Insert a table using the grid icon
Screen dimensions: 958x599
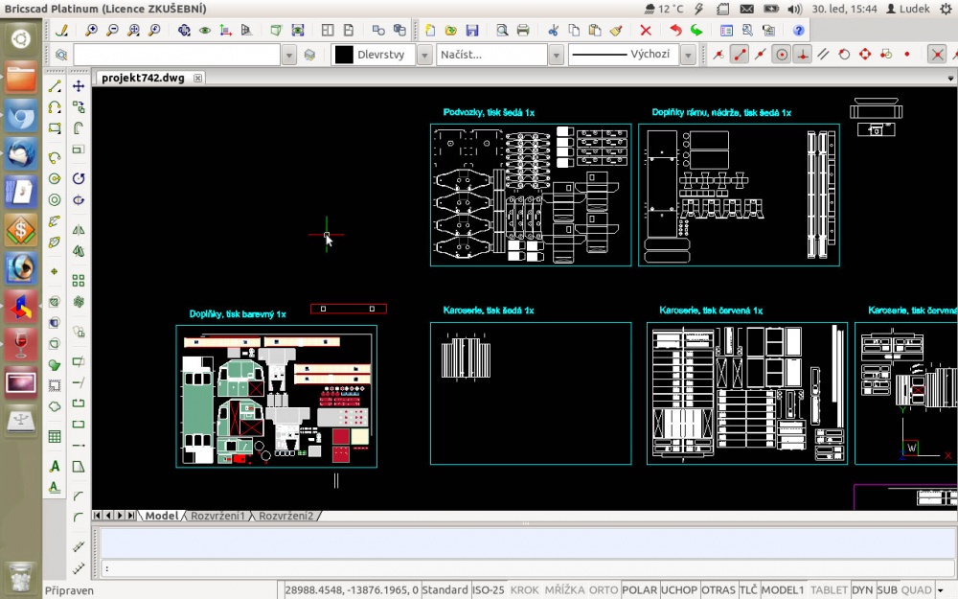[x=55, y=436]
